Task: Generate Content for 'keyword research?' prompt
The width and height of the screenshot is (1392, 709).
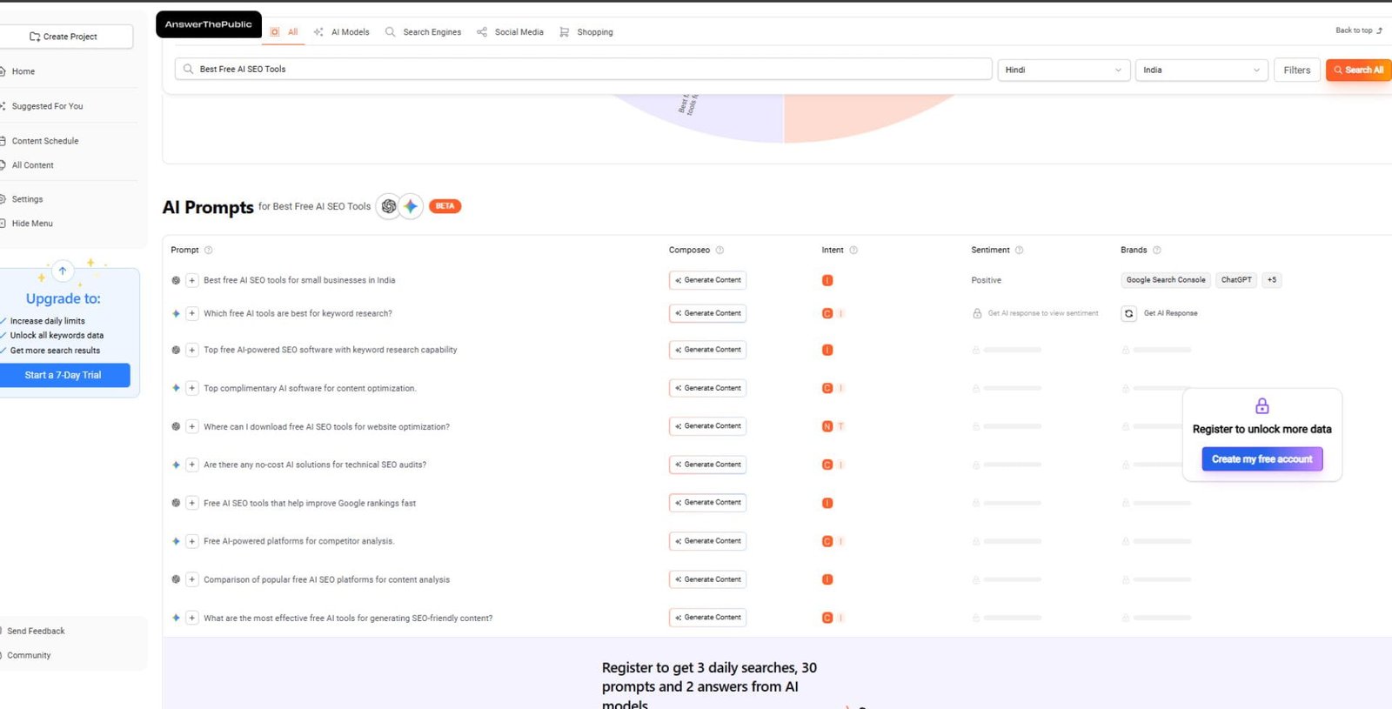Action: coord(707,313)
